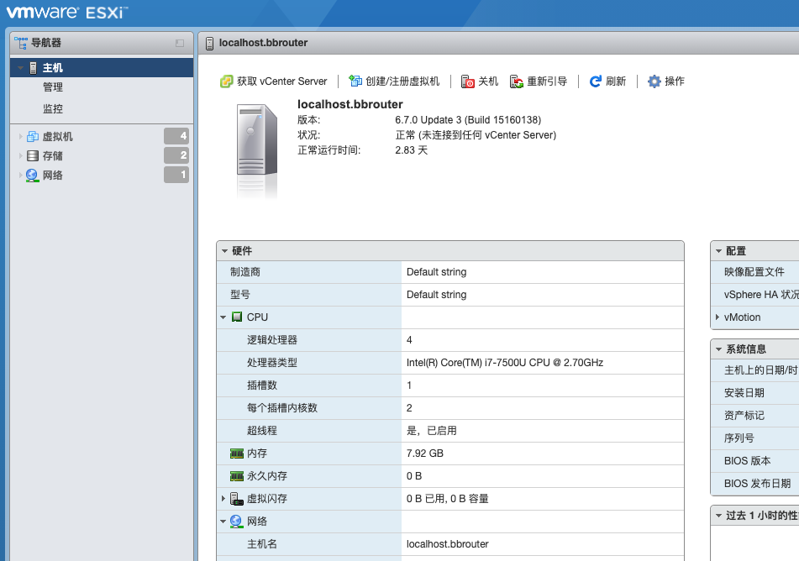
Task: Expand the vMotion row
Action: 718,317
